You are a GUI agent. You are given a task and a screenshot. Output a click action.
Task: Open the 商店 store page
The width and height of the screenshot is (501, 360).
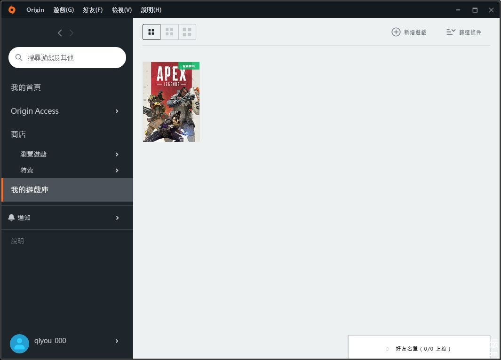click(x=18, y=134)
